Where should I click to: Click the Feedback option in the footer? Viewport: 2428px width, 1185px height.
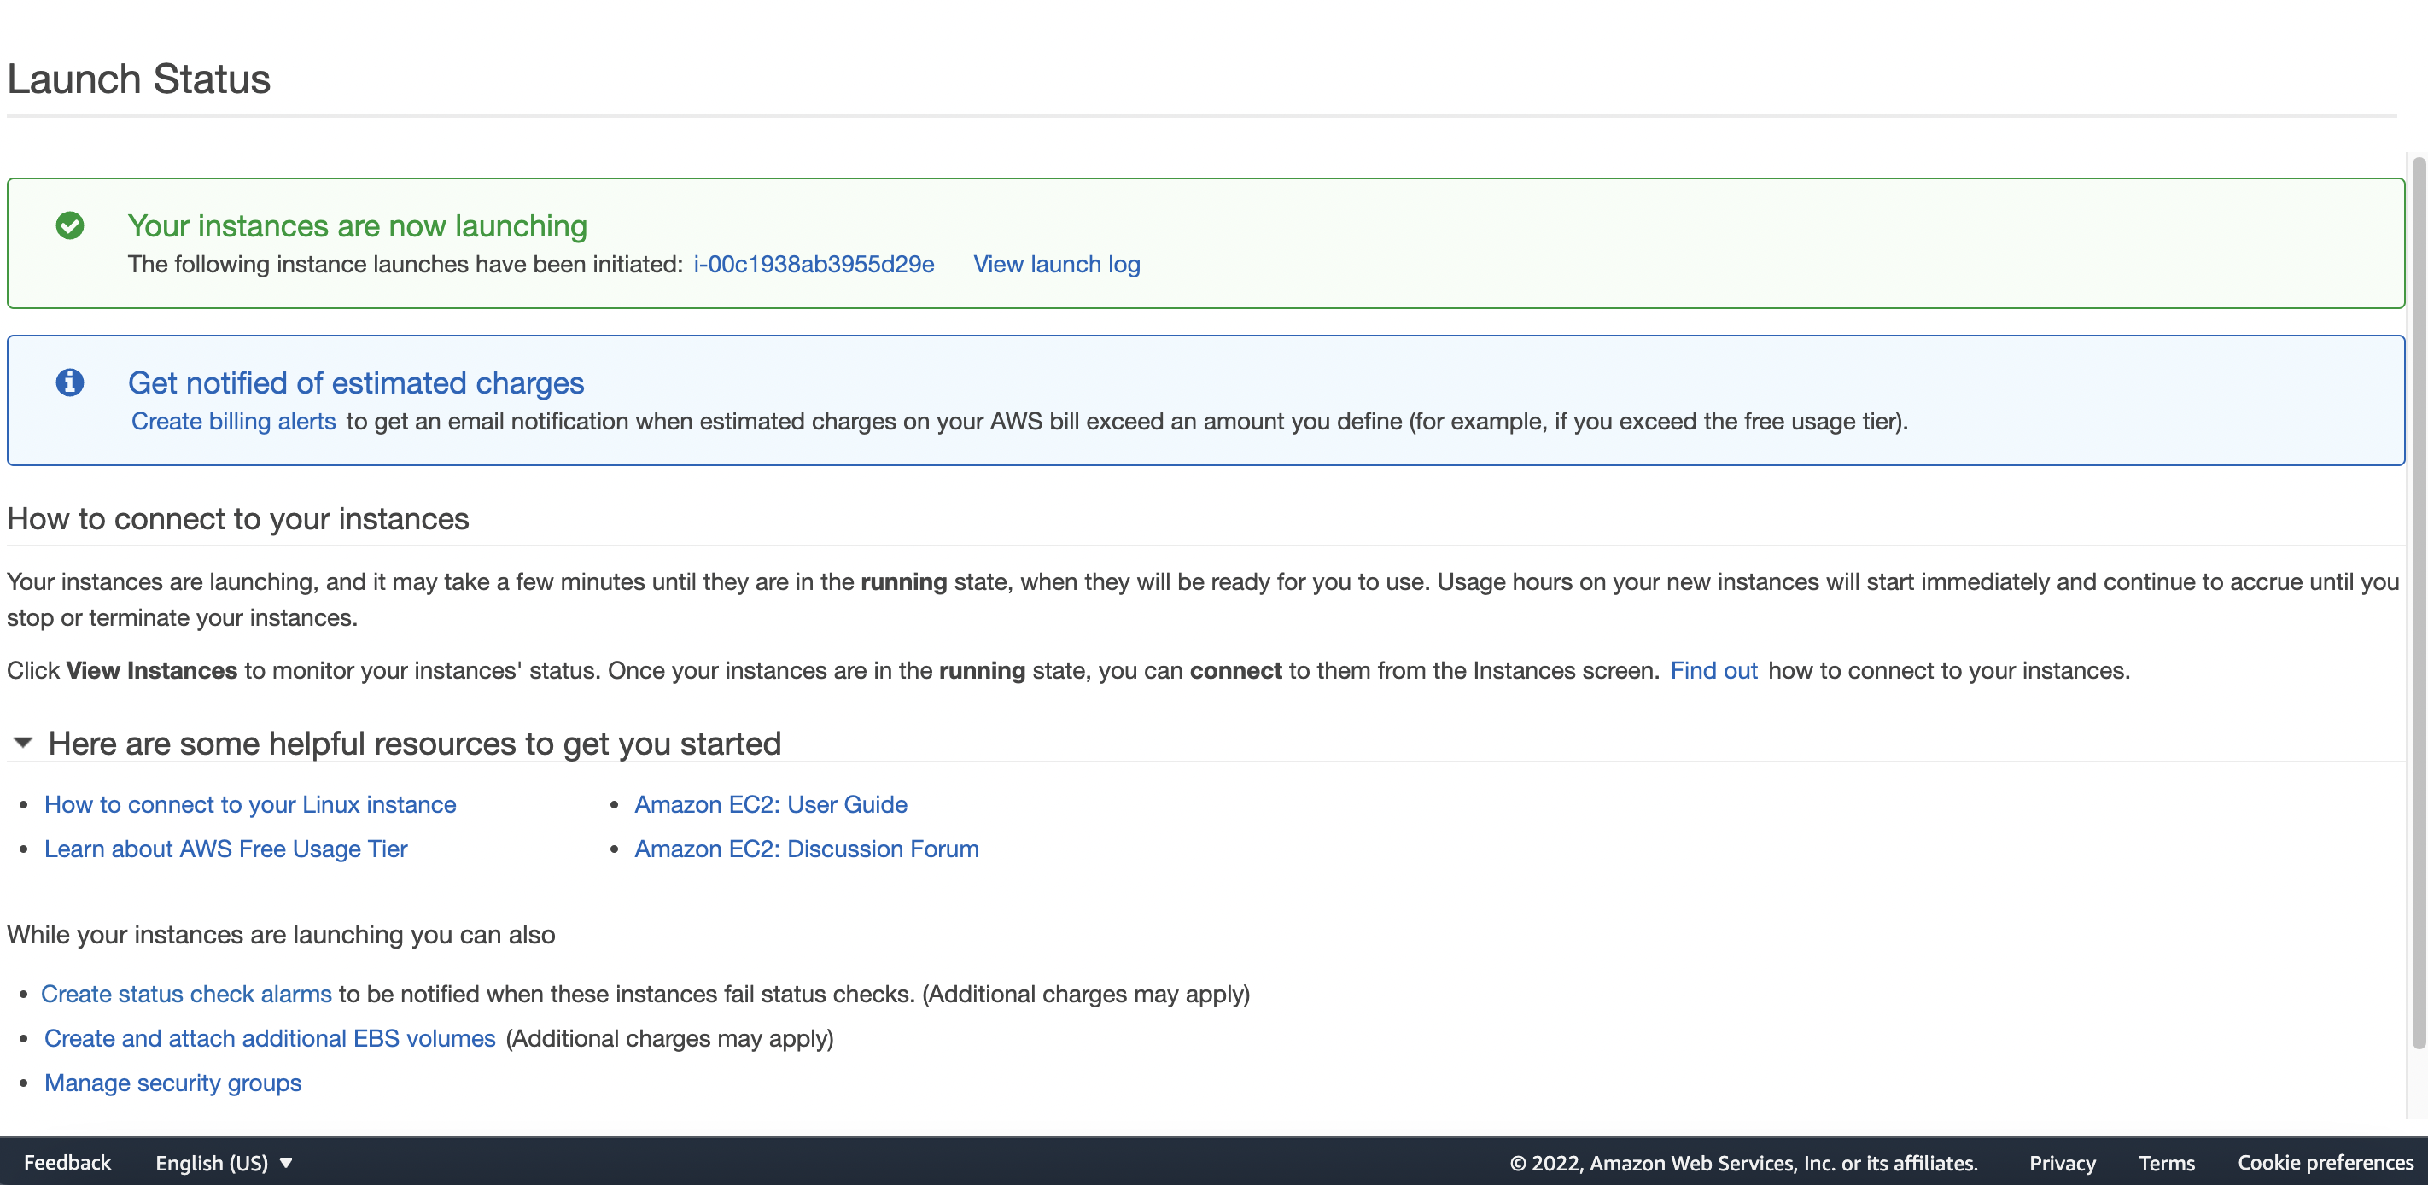[67, 1161]
